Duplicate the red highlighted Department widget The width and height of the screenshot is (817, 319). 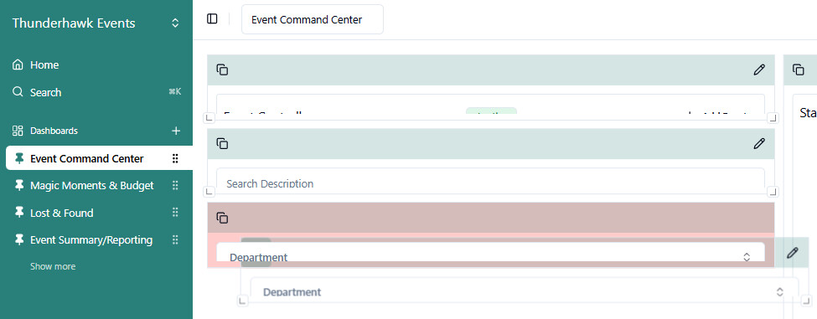(223, 218)
